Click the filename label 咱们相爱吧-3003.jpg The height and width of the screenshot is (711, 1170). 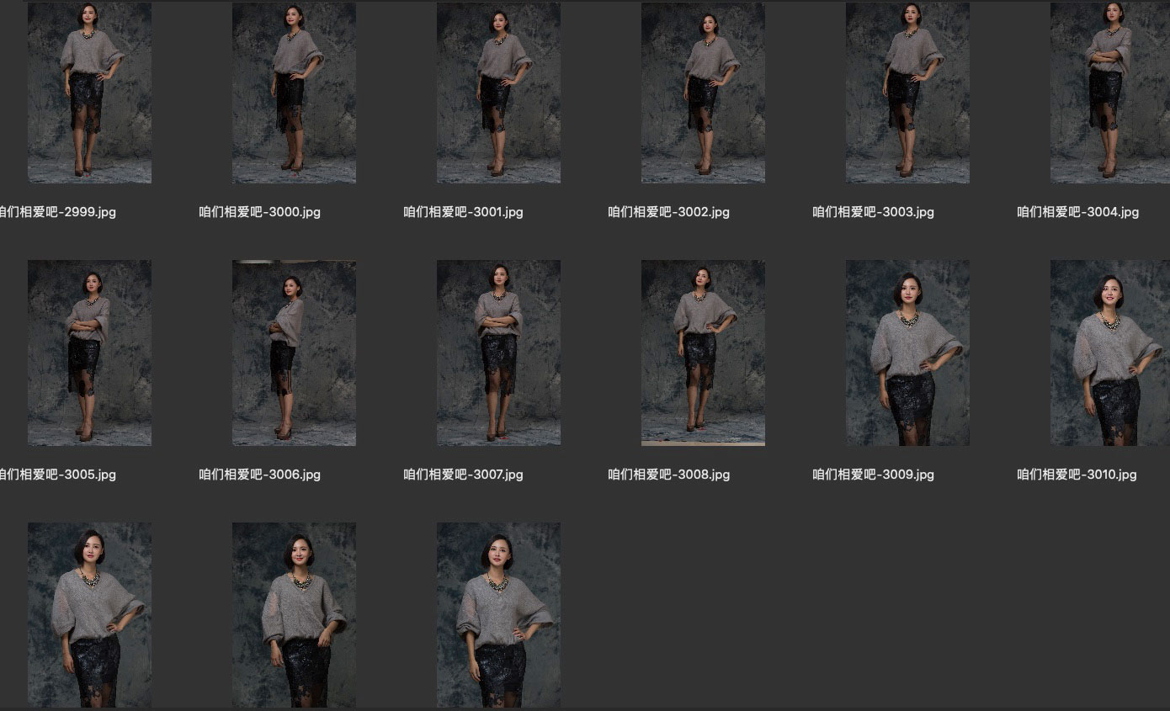pyautogui.click(x=873, y=212)
